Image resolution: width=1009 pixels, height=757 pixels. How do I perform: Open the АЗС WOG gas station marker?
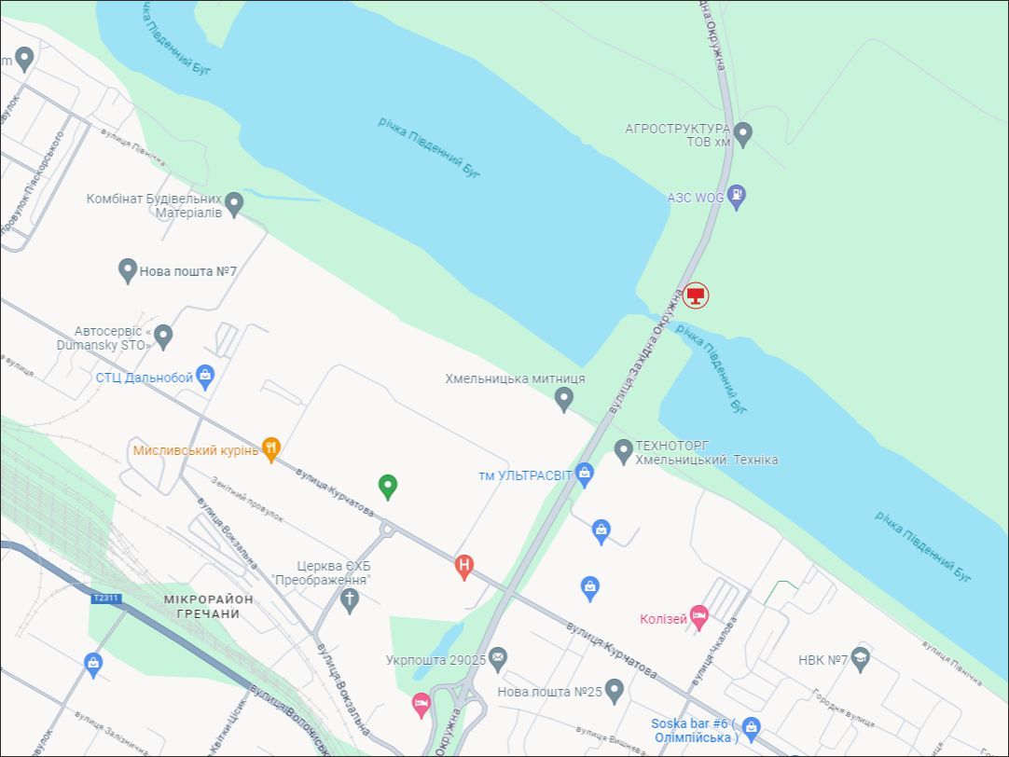pyautogui.click(x=737, y=197)
